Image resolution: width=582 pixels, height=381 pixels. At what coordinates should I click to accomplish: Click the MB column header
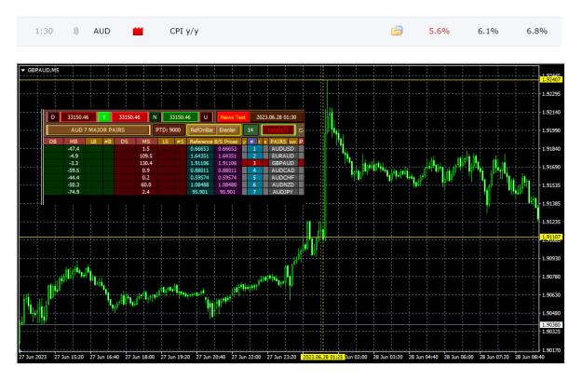pos(74,142)
